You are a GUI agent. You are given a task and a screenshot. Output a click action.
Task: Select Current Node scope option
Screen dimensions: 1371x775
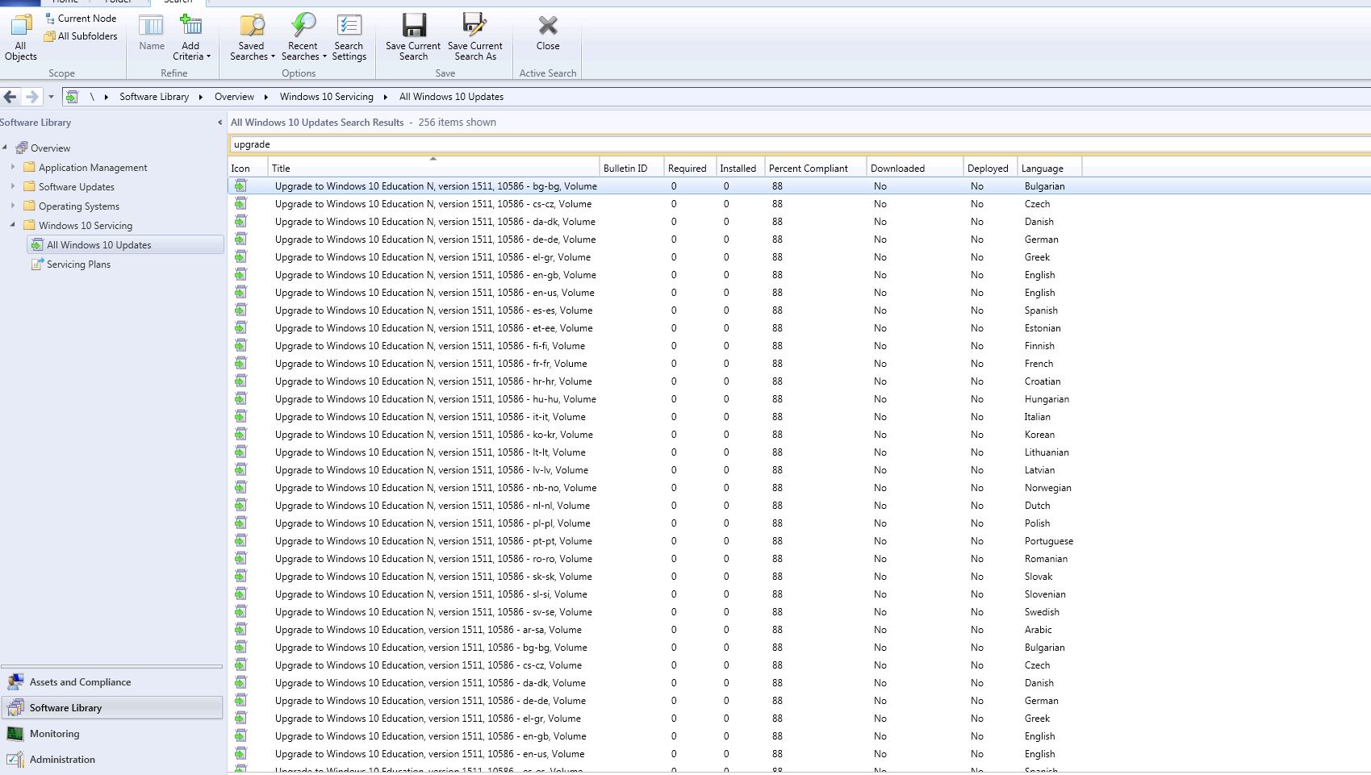tap(81, 18)
